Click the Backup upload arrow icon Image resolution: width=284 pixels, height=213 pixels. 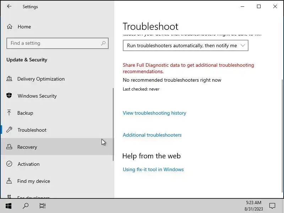[9, 113]
